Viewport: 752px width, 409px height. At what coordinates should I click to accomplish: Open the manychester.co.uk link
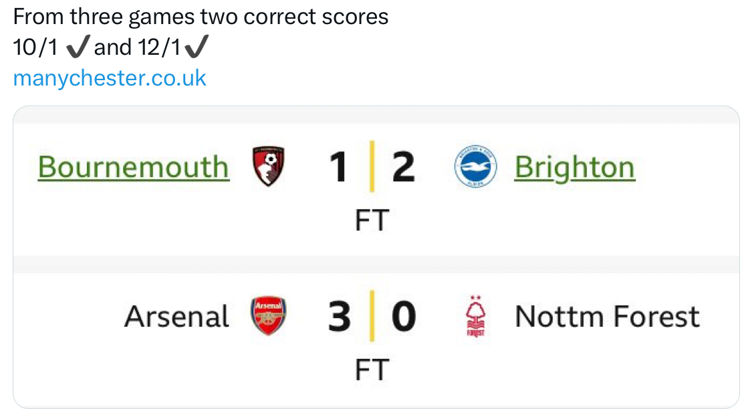(x=110, y=78)
